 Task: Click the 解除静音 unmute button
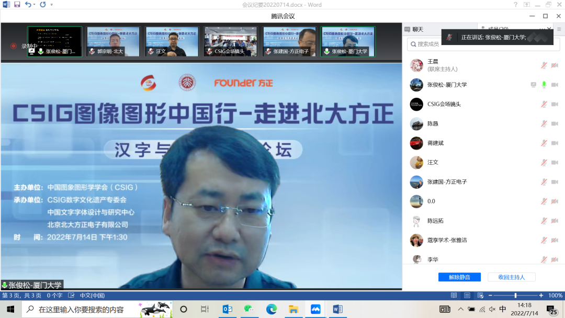[459, 277]
